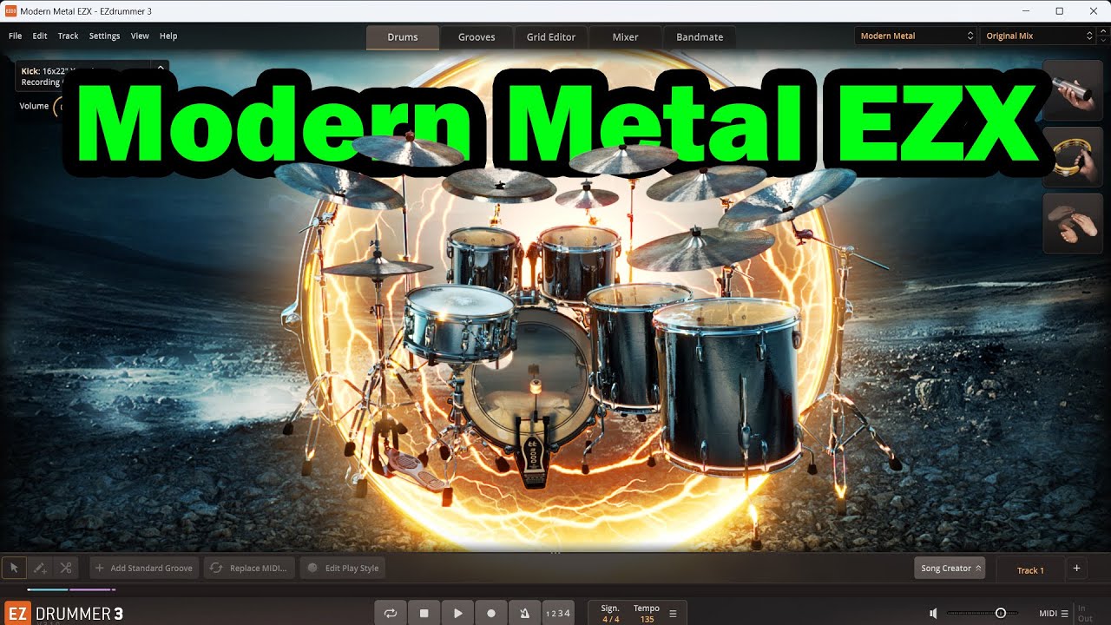Open the MIDI settings menu

click(x=1054, y=613)
